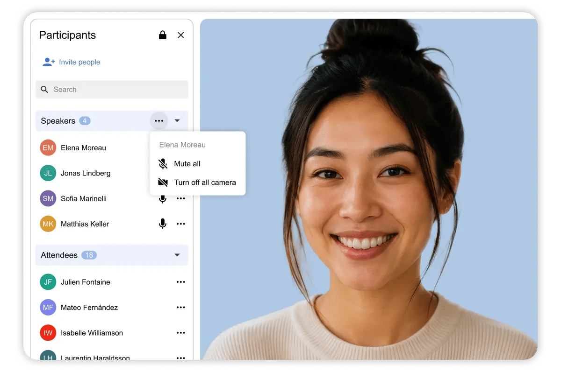Open more options for Mateo Fernández
Image resolution: width=561 pixels, height=372 pixels.
pos(181,308)
